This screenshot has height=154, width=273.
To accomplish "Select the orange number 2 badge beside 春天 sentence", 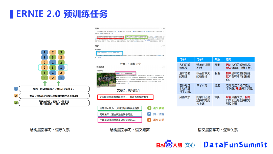I will pyautogui.click(x=16, y=96).
